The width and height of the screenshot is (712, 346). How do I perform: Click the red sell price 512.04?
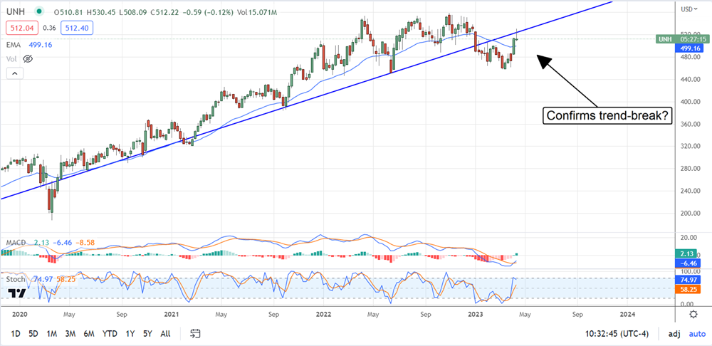[x=20, y=27]
